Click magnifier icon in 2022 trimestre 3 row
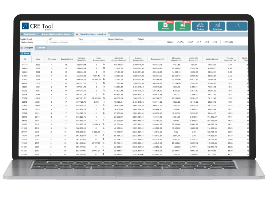Image resolution: width=268 pixels, height=201 pixels. click(104, 68)
